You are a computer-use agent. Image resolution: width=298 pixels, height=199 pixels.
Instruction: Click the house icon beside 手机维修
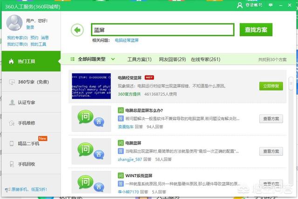(x=12, y=123)
